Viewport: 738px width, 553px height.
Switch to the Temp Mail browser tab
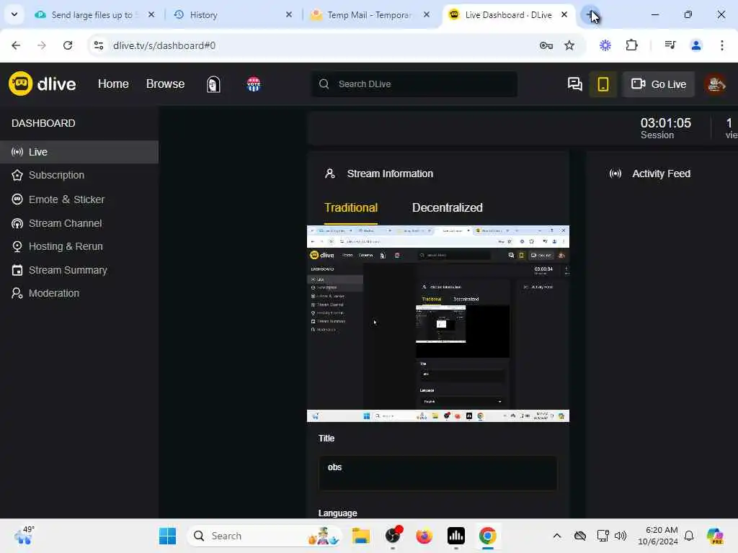(369, 15)
